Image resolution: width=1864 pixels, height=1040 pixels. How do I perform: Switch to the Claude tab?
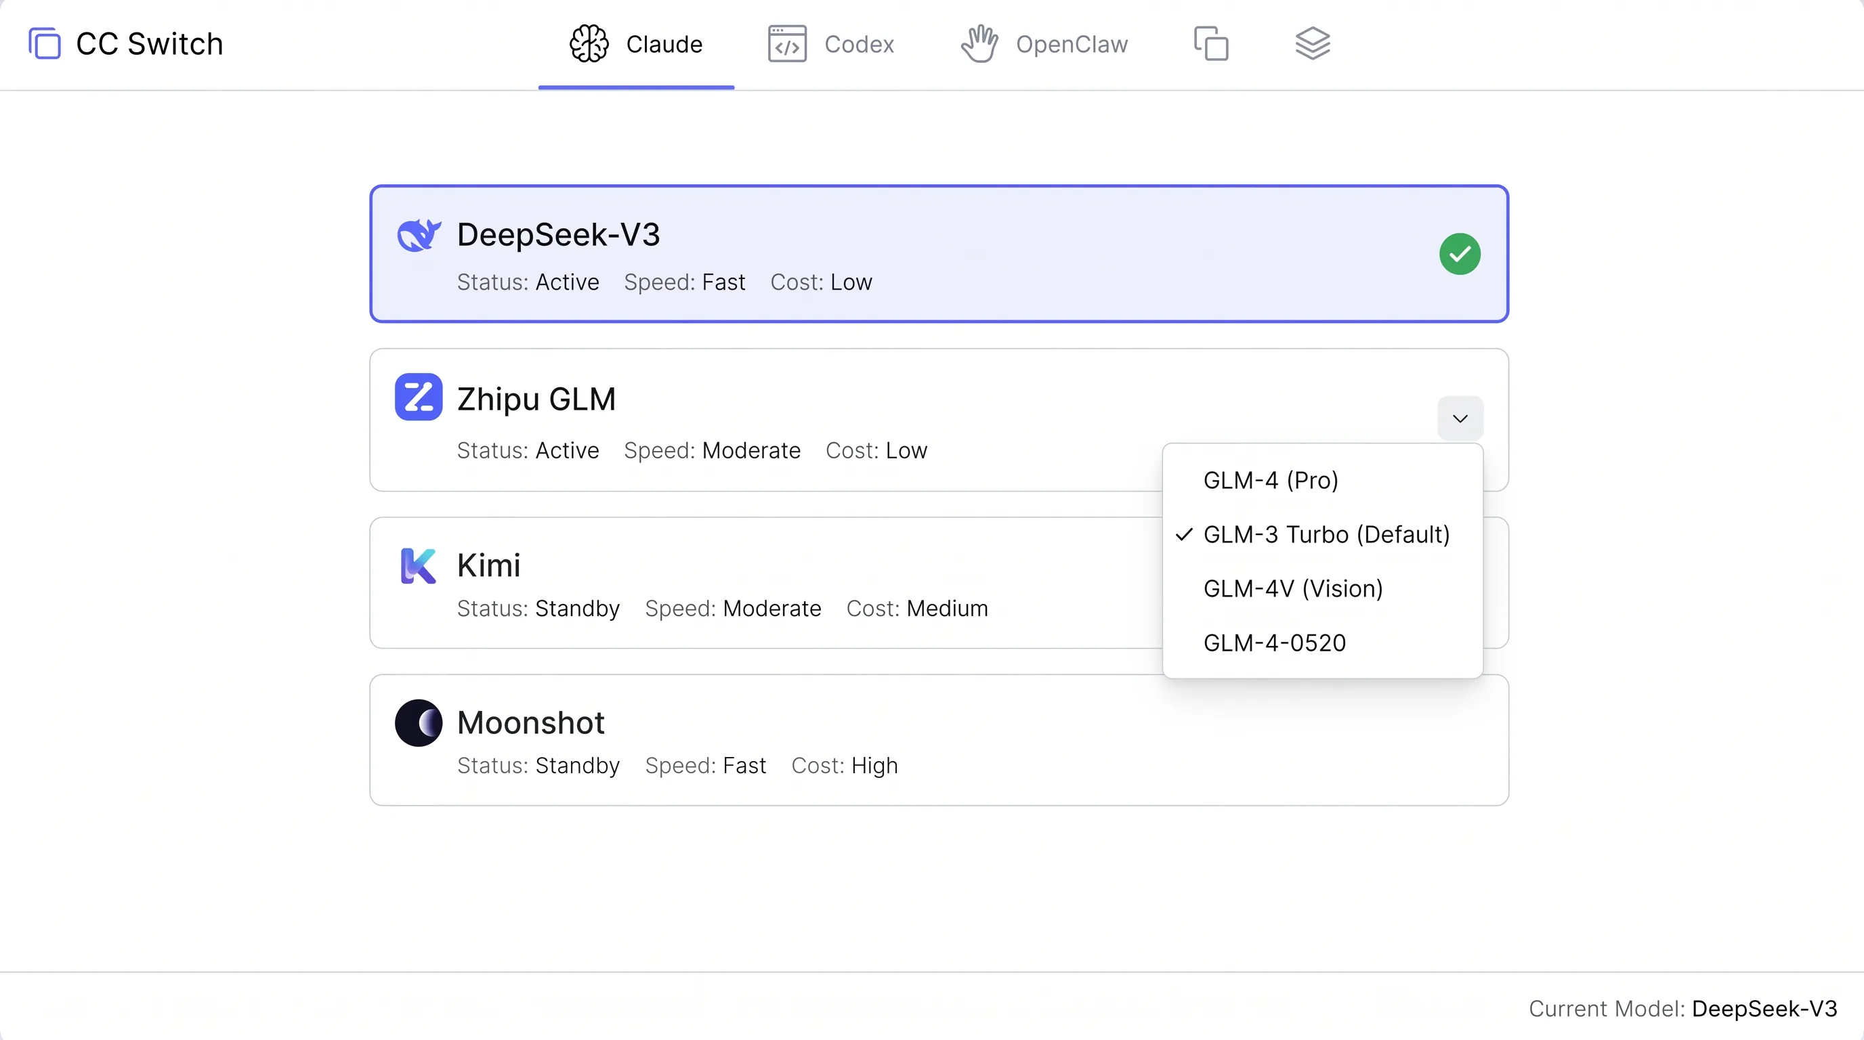[636, 44]
